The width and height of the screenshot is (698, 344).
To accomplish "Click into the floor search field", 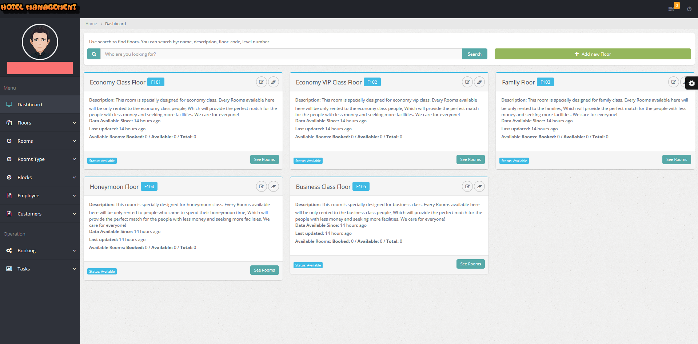I will click(281, 54).
